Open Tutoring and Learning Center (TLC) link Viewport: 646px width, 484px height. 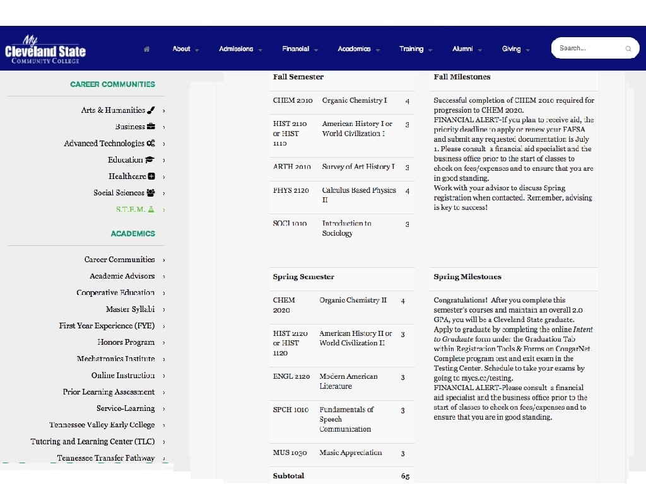click(x=93, y=441)
